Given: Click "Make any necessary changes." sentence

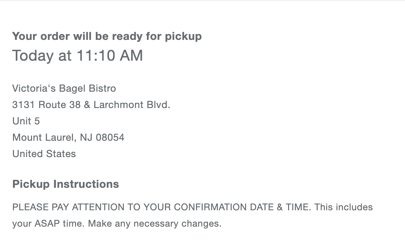Looking at the screenshot, I should pos(155,224).
